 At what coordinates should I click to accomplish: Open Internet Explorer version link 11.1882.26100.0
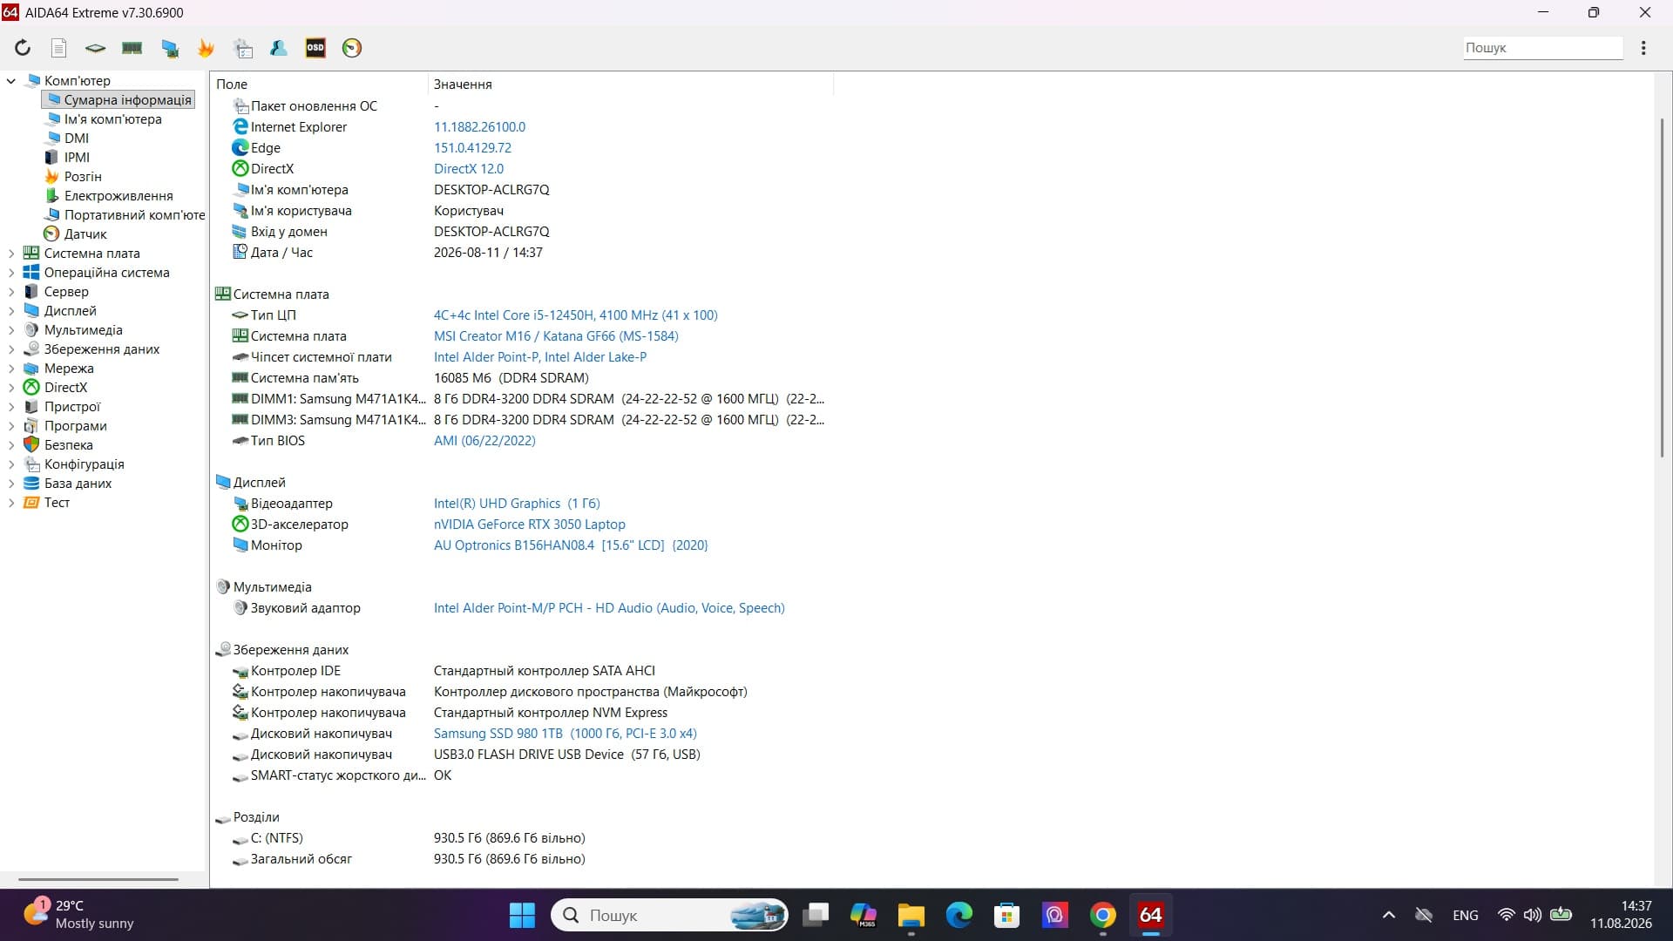tap(479, 127)
